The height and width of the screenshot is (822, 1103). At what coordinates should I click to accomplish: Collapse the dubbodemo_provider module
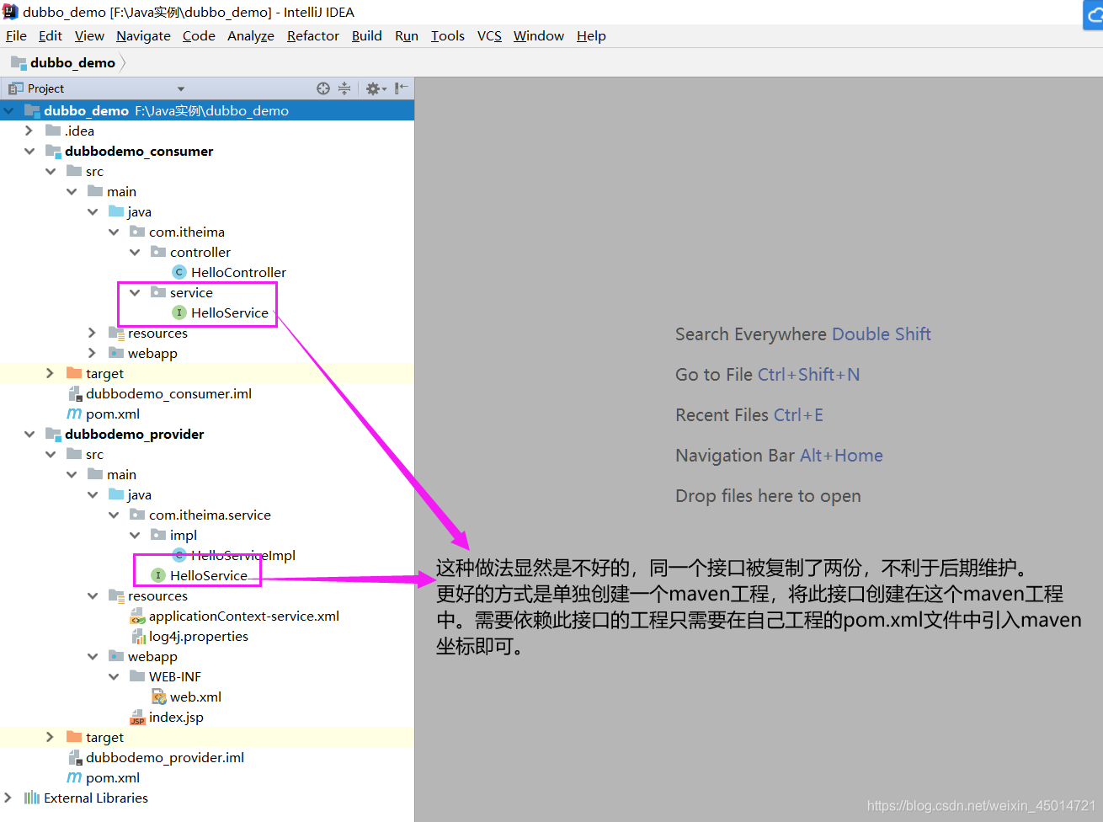point(29,434)
